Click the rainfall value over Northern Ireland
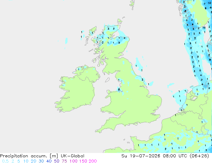The height and width of the screenshot is (164, 212). (79, 69)
